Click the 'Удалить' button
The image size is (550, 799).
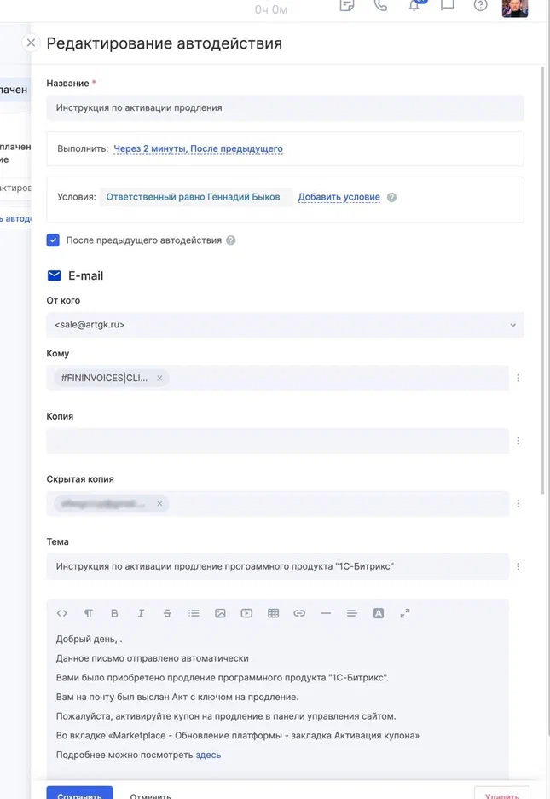point(502,793)
